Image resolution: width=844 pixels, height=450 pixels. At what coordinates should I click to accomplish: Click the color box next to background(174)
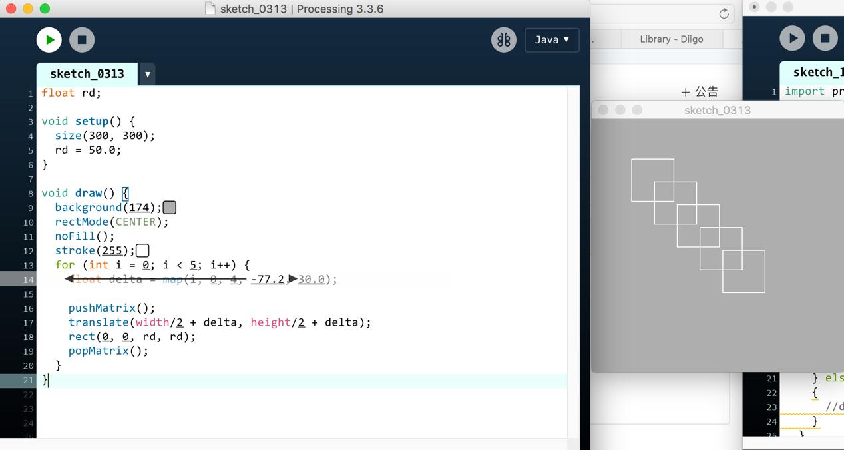point(169,207)
